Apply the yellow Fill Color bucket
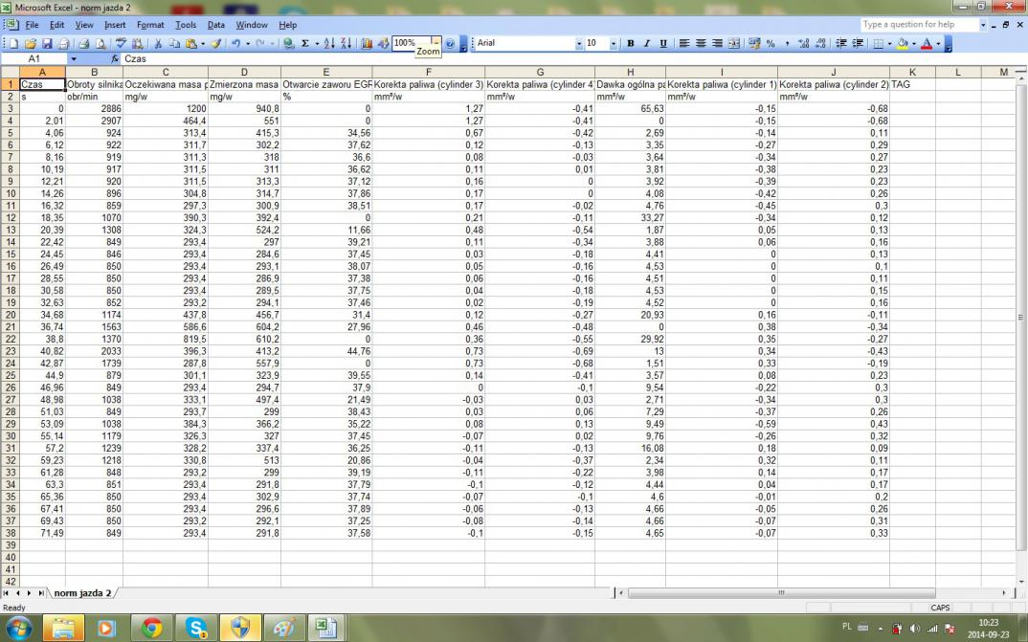The width and height of the screenshot is (1028, 642). point(903,44)
